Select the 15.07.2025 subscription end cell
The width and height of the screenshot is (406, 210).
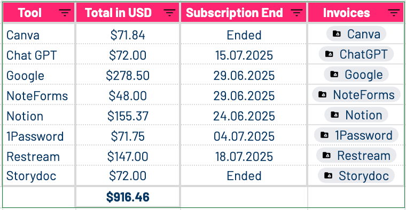(x=244, y=55)
